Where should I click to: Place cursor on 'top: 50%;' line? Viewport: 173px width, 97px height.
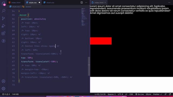pos(27,58)
